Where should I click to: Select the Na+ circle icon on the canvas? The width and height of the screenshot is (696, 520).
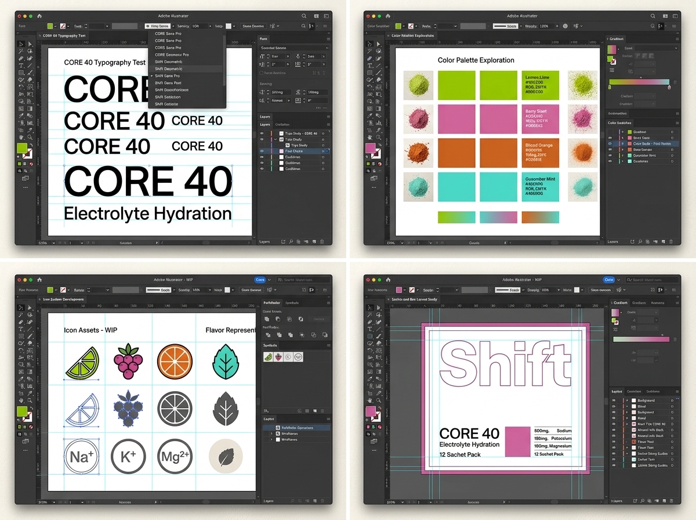(x=82, y=457)
